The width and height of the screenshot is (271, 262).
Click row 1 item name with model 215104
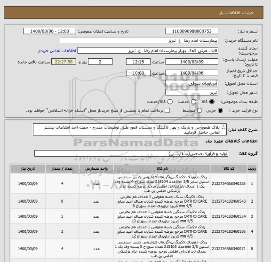point(162,184)
